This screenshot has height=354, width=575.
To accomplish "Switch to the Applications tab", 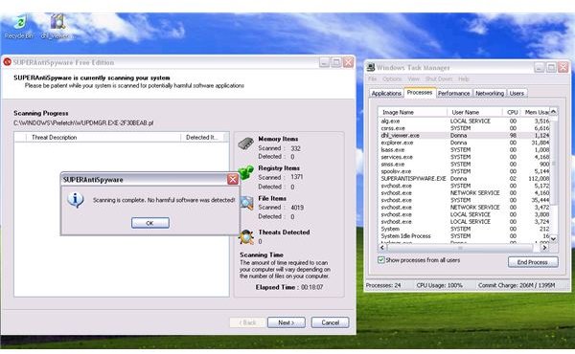I will pos(386,94).
